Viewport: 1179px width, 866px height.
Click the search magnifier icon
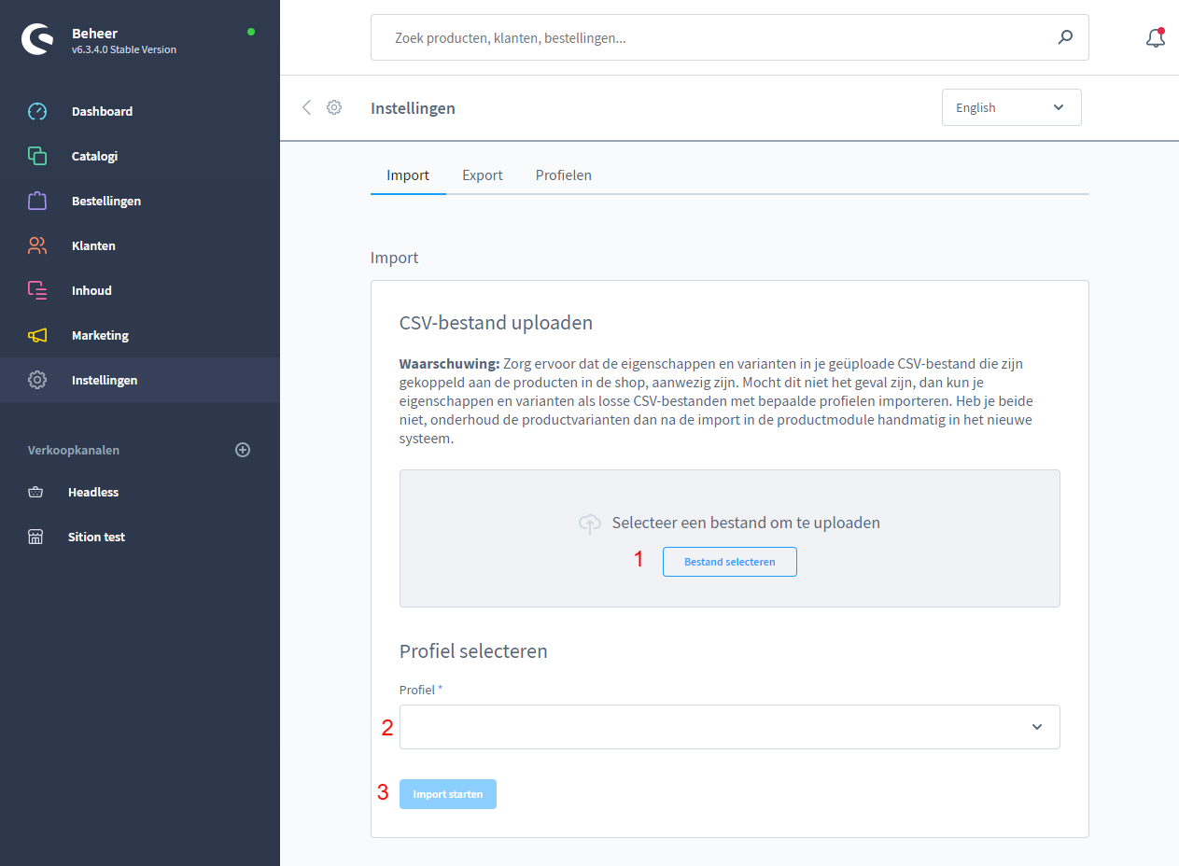1065,38
